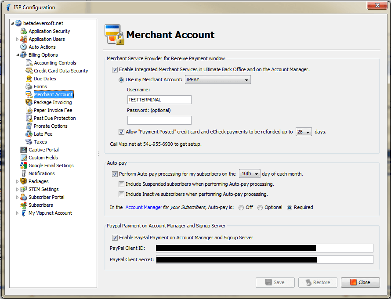This screenshot has width=391, height=299.
Task: Click the Notifications icon
Action: click(23, 173)
